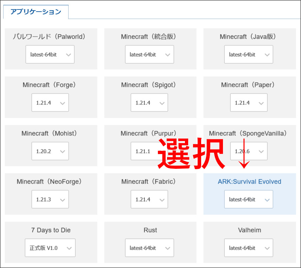Image resolution: width=301 pixels, height=268 pixels.
Task: Expand the Minecraft（Spigot） version dropdown
Action: (149, 102)
